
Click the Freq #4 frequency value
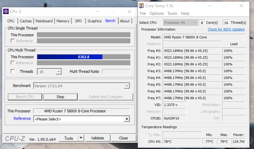point(192,78)
